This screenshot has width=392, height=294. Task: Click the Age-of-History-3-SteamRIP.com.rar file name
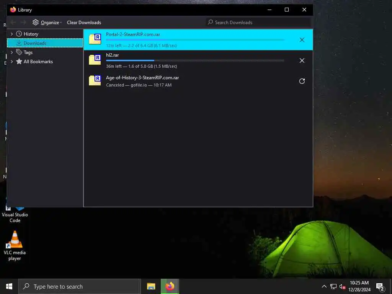(142, 77)
